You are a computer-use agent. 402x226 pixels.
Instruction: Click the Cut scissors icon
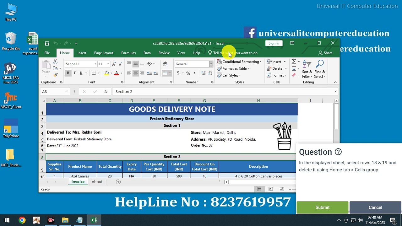tap(56, 62)
